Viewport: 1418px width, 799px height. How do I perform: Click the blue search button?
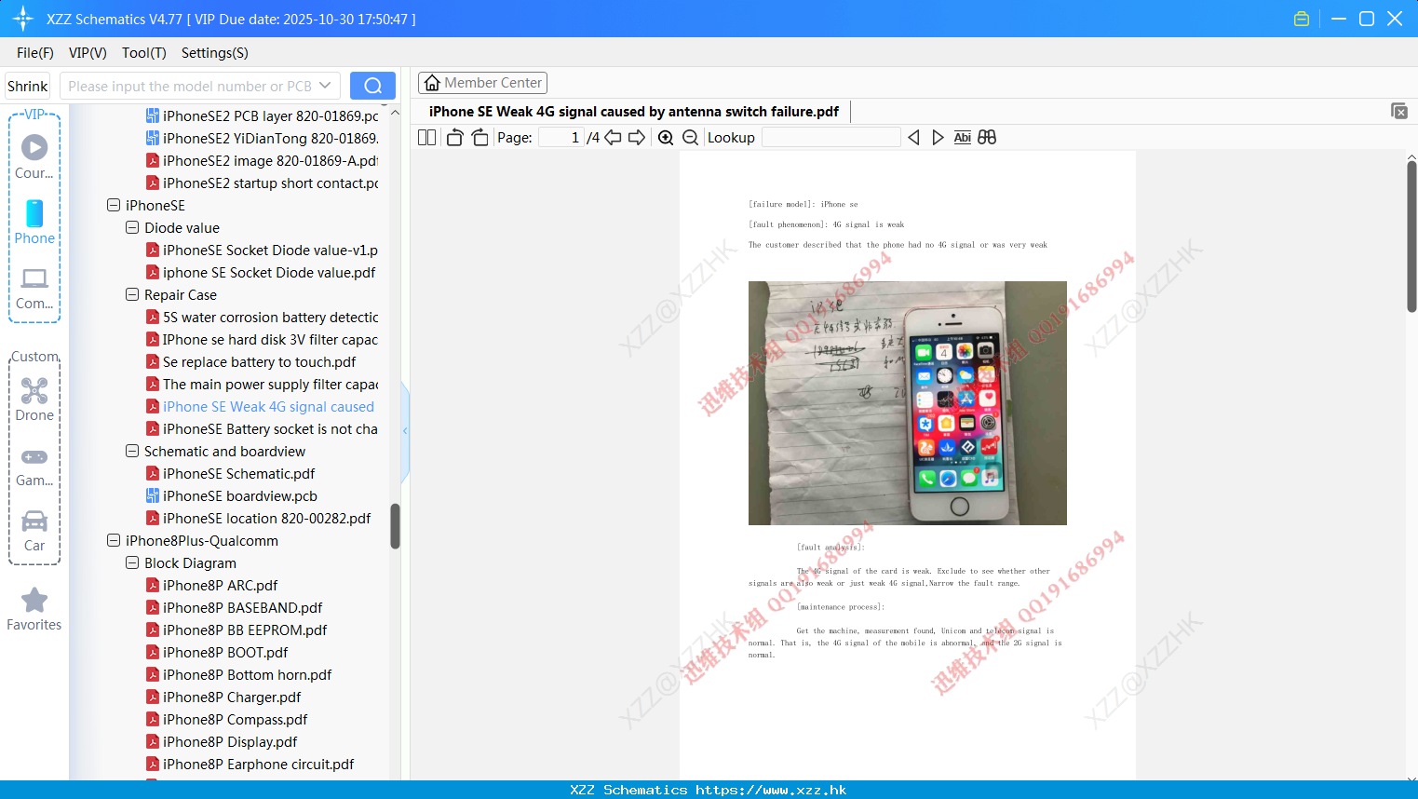[372, 86]
